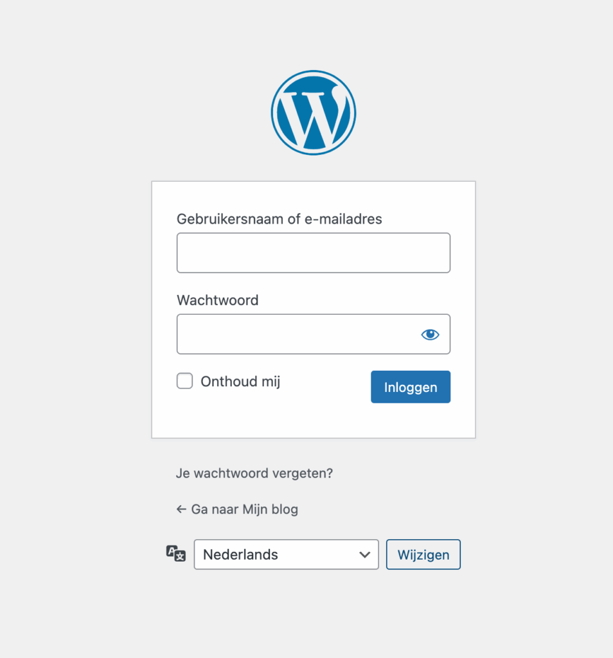Screen dimensions: 613x658
Task: Click the Wachtwoord label text
Action: pos(218,301)
